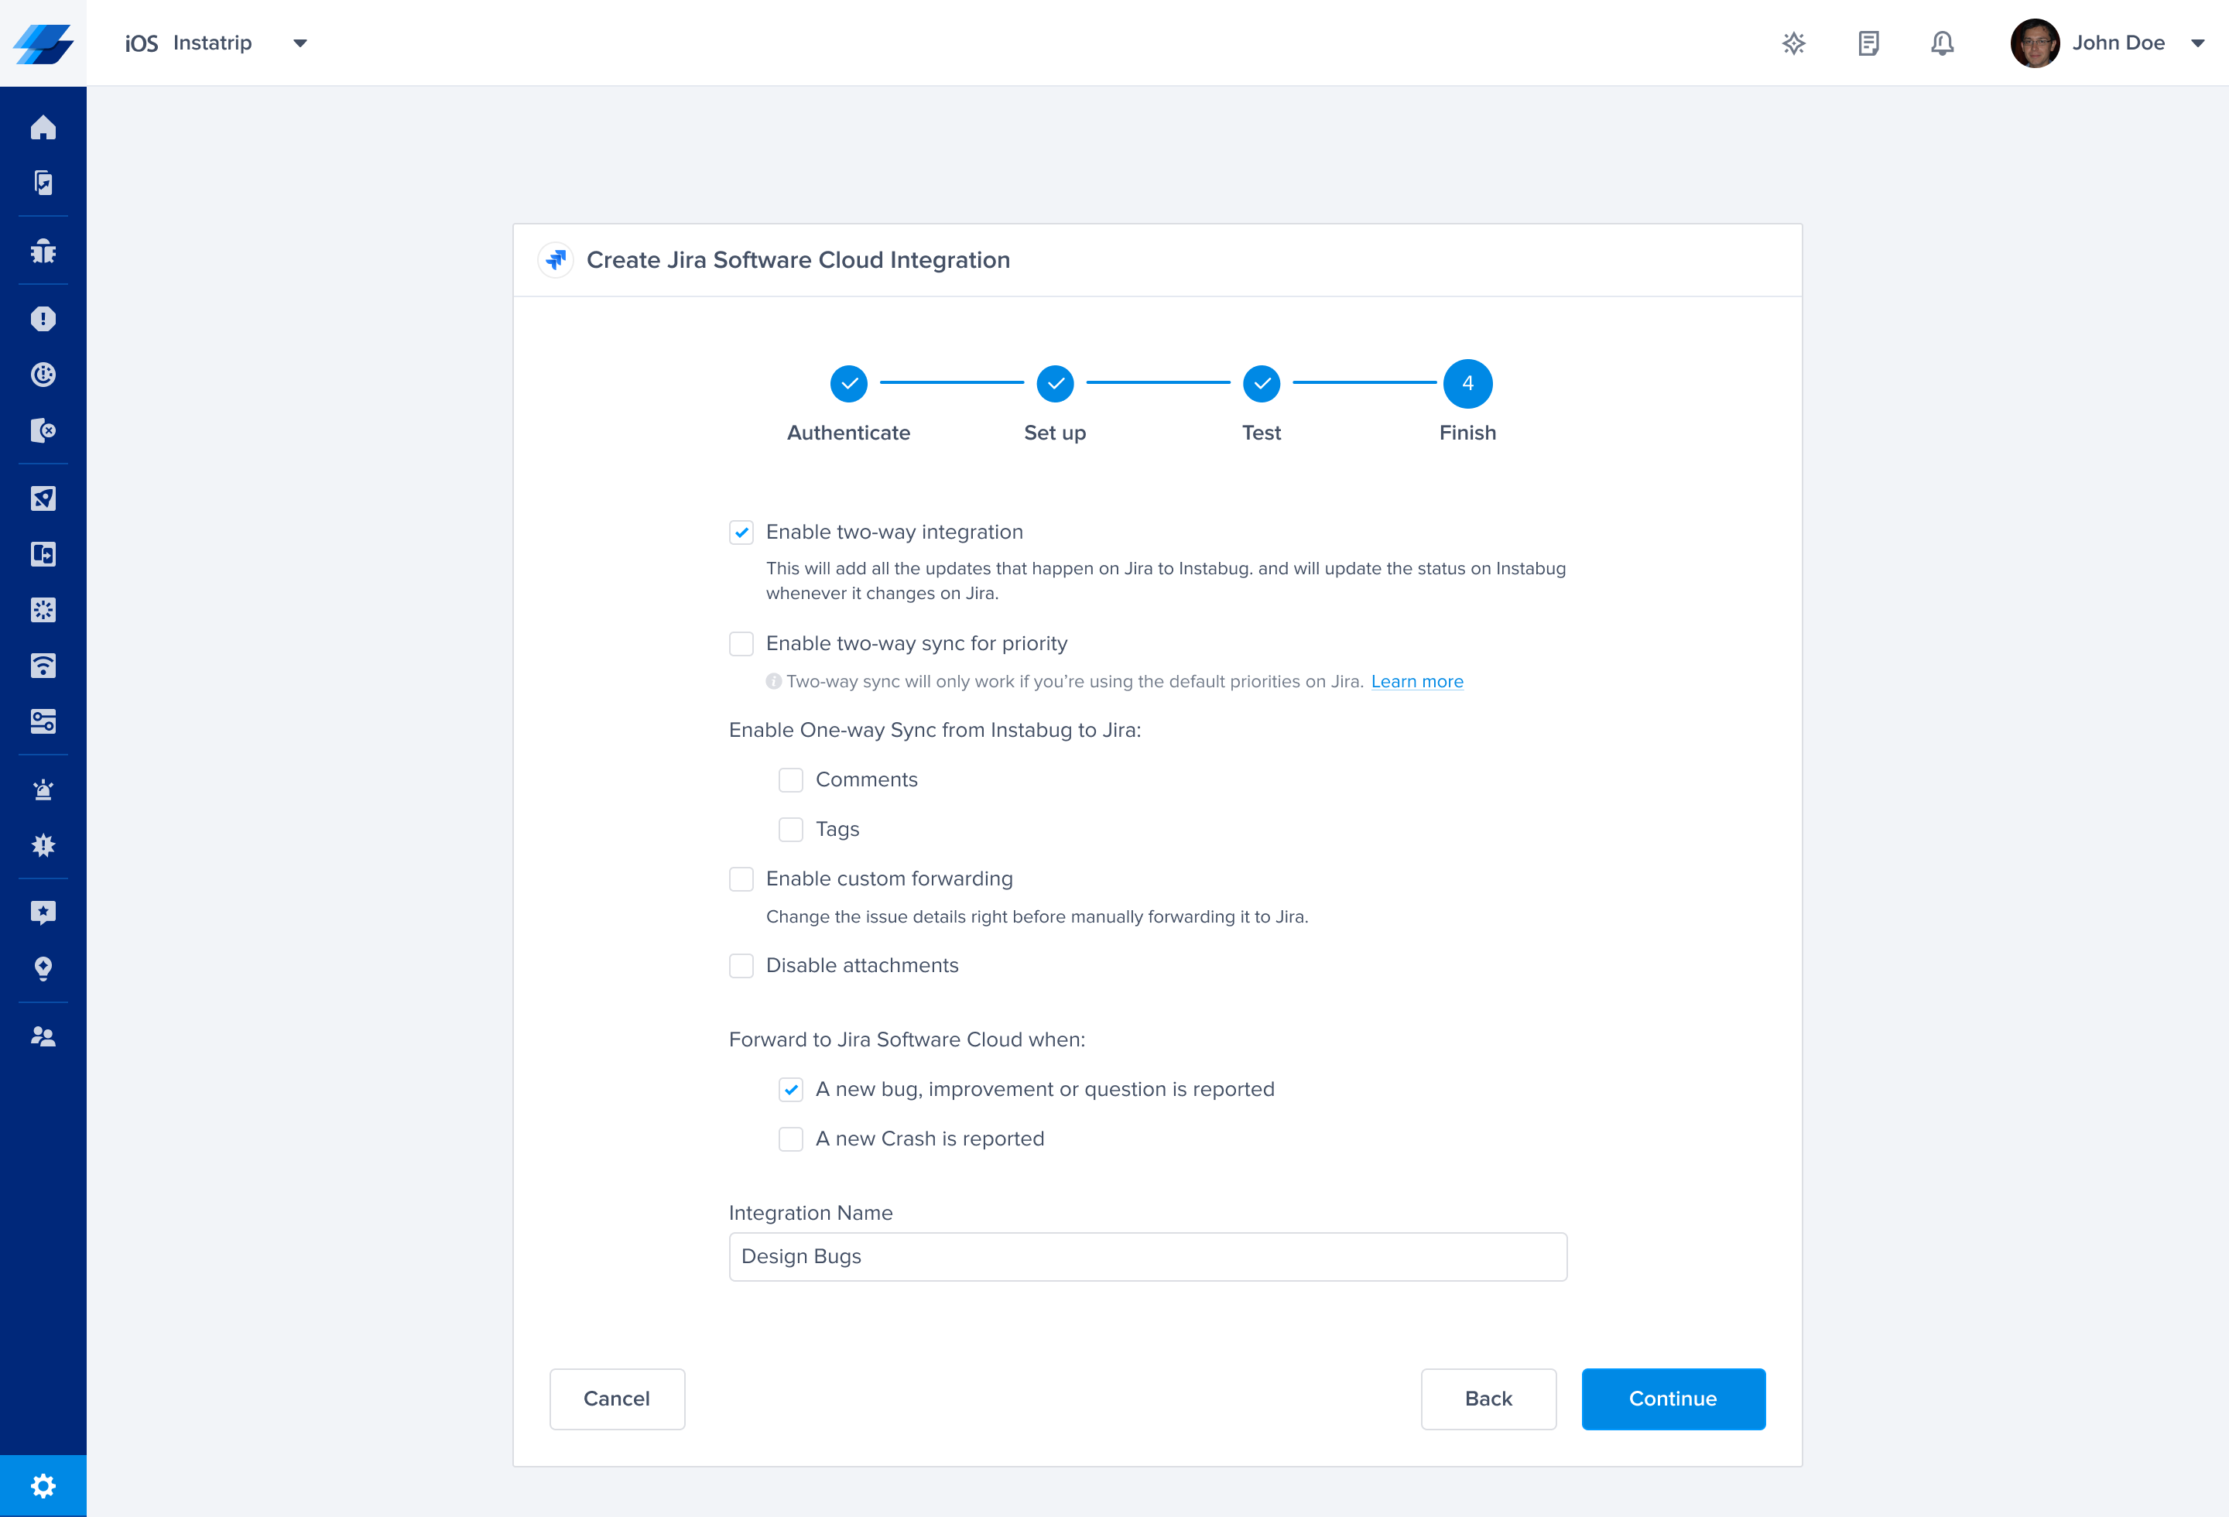This screenshot has width=2229, height=1517.
Task: Click the lightbulb feature requests sidebar icon
Action: coord(43,968)
